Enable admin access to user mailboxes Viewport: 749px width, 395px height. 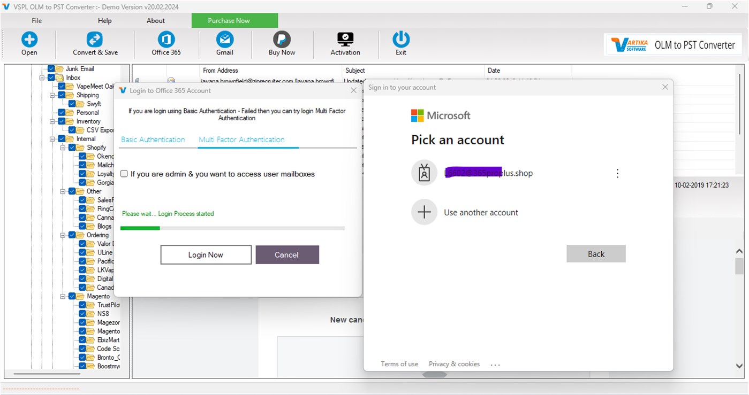coord(124,174)
